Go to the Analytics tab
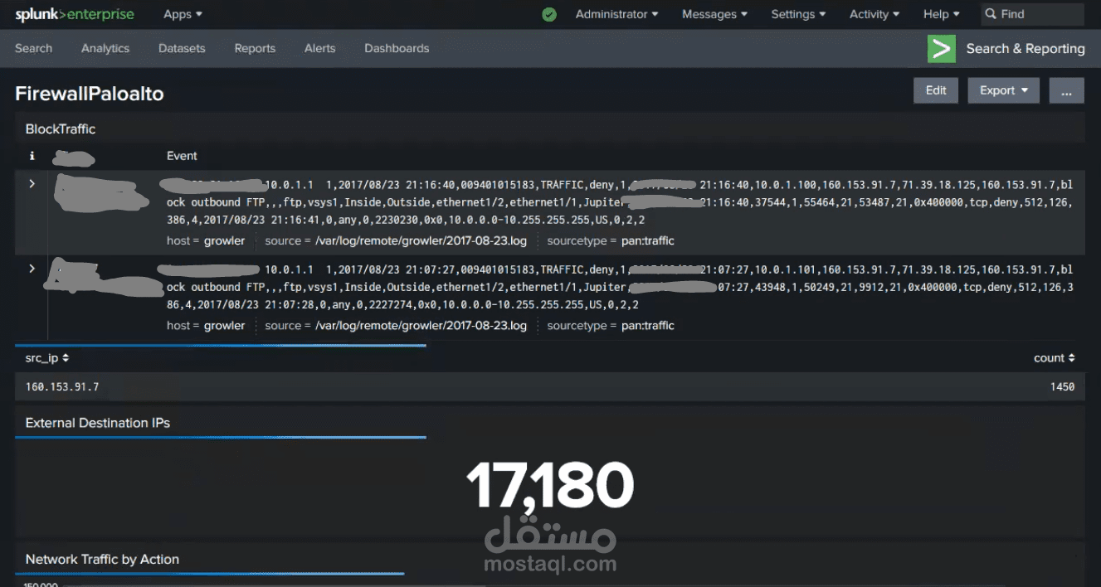 click(x=105, y=48)
